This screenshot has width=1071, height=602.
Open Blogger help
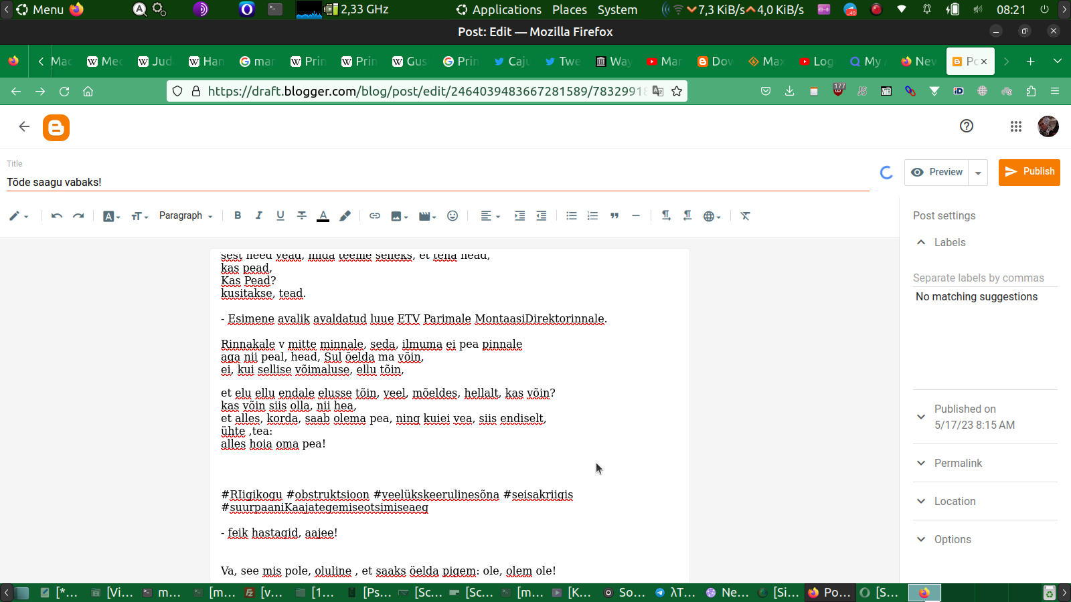point(967,126)
